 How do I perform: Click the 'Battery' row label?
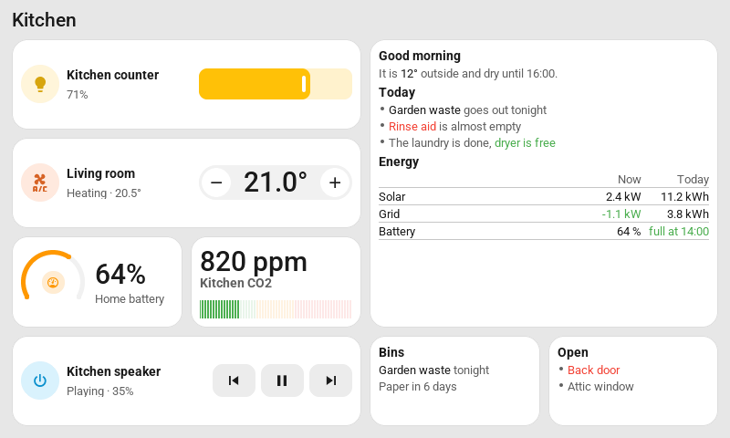coord(397,232)
